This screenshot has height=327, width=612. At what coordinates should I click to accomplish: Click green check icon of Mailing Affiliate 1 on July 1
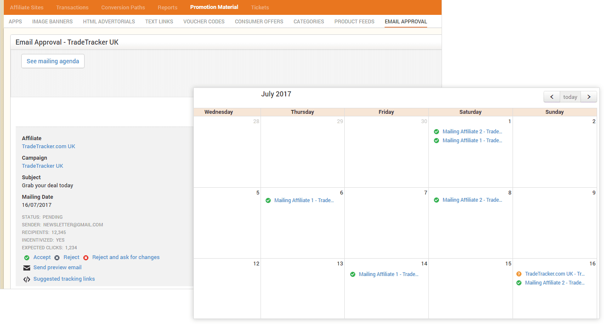pos(436,141)
